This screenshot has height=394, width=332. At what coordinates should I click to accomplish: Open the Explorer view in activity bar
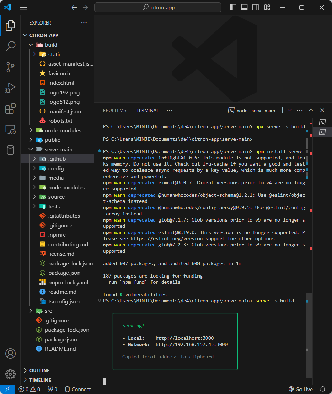point(10,25)
